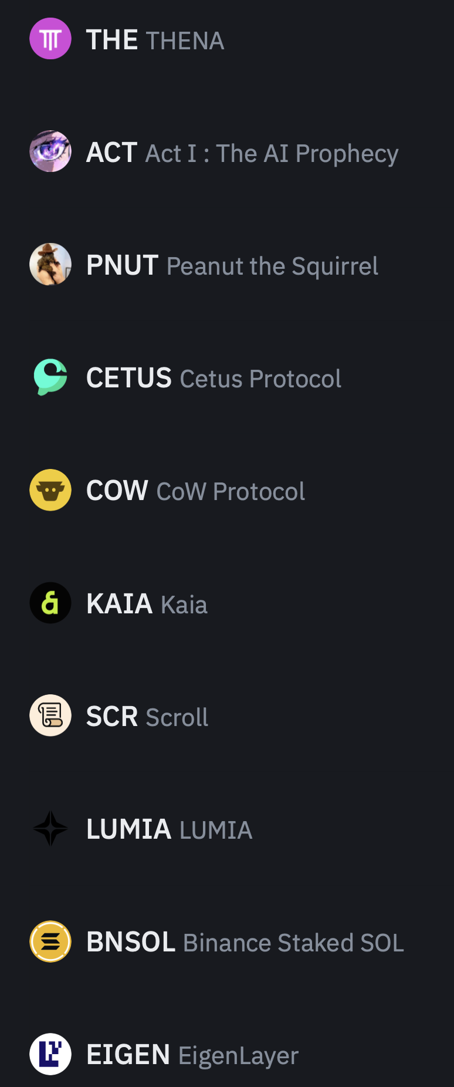Click the LUMIA four-point star icon

(50, 828)
